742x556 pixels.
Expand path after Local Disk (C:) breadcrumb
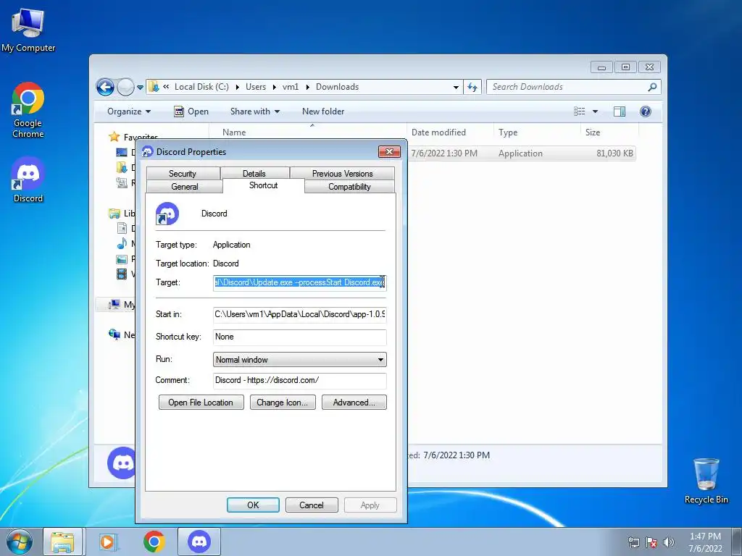(x=237, y=87)
